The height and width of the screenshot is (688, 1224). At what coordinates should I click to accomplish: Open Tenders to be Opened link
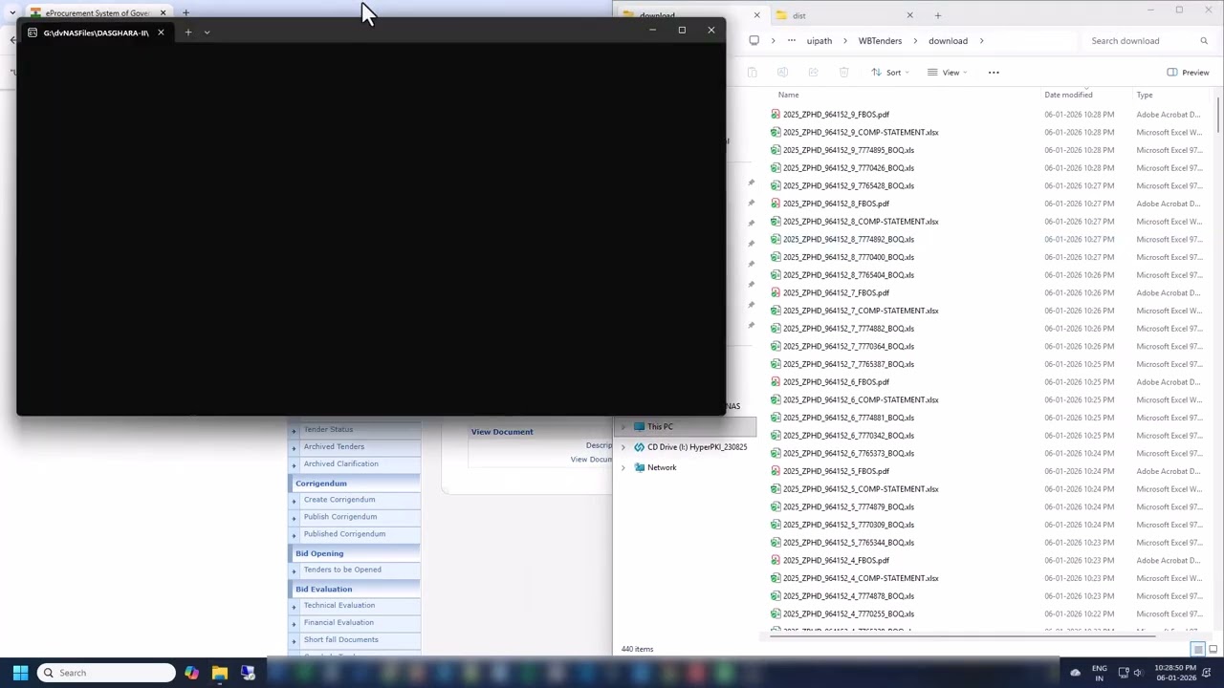pyautogui.click(x=342, y=570)
